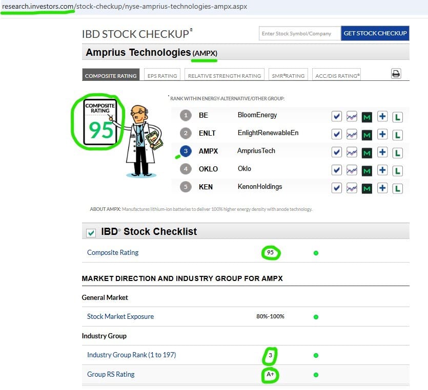Click the stock symbol search field

pos(300,33)
